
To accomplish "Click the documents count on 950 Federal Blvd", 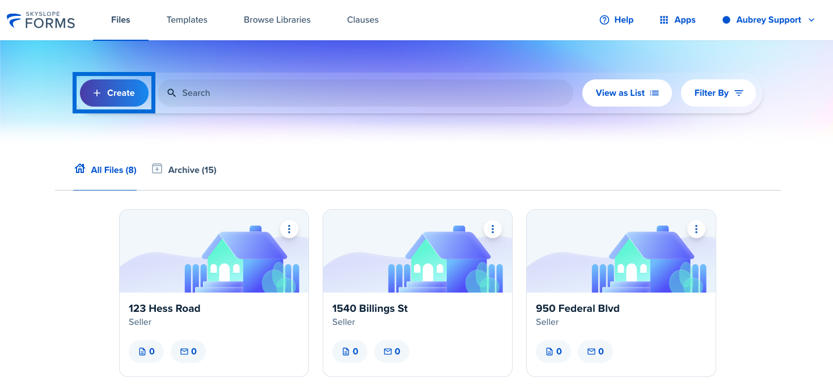I will (x=553, y=352).
